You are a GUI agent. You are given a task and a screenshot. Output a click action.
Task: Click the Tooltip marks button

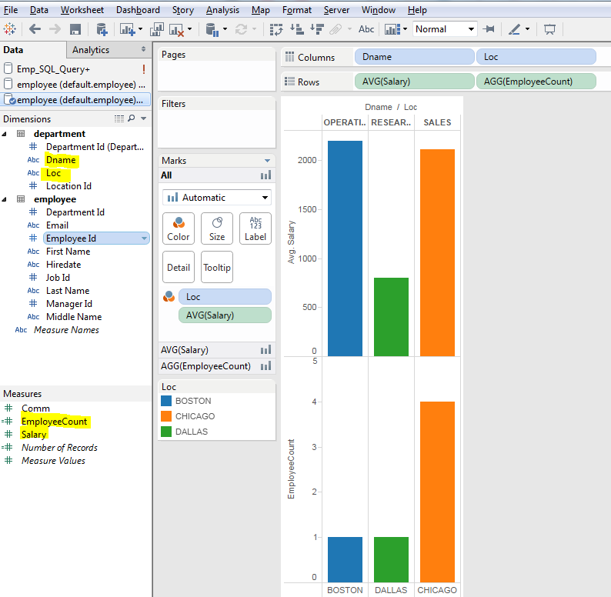(217, 267)
